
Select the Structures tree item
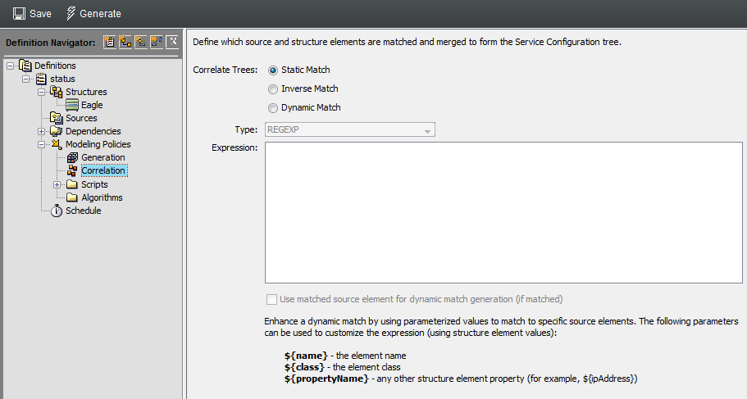(86, 92)
